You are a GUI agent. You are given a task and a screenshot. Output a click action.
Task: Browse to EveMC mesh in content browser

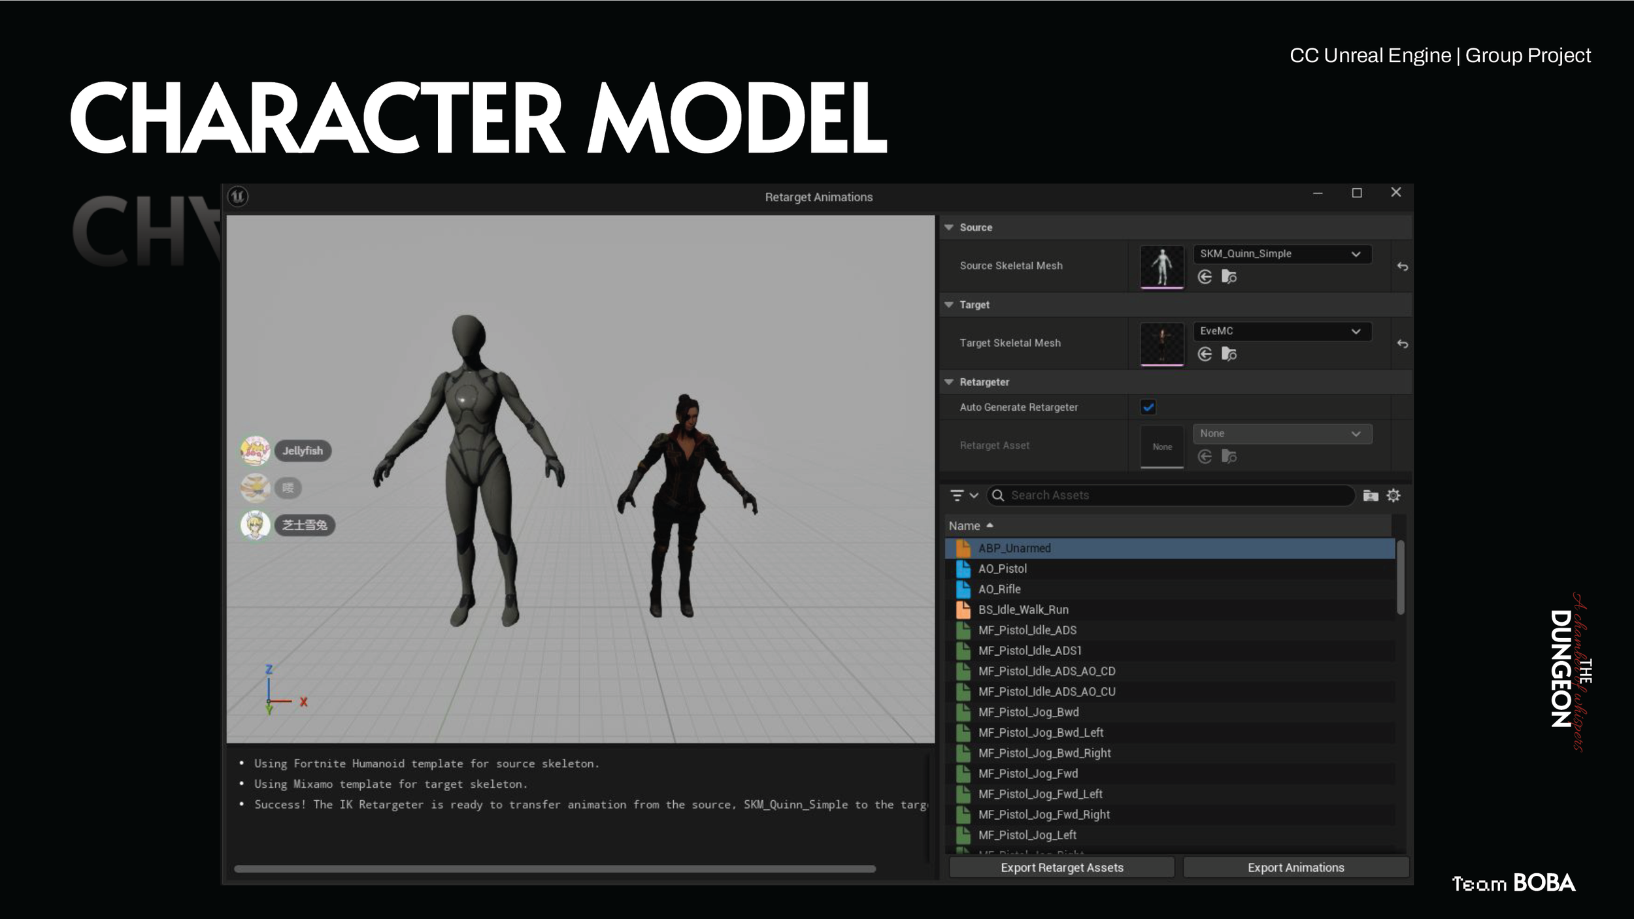click(1229, 354)
